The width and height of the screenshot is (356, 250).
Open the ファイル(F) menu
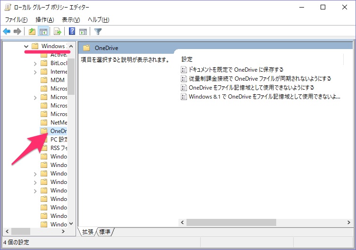click(x=17, y=20)
